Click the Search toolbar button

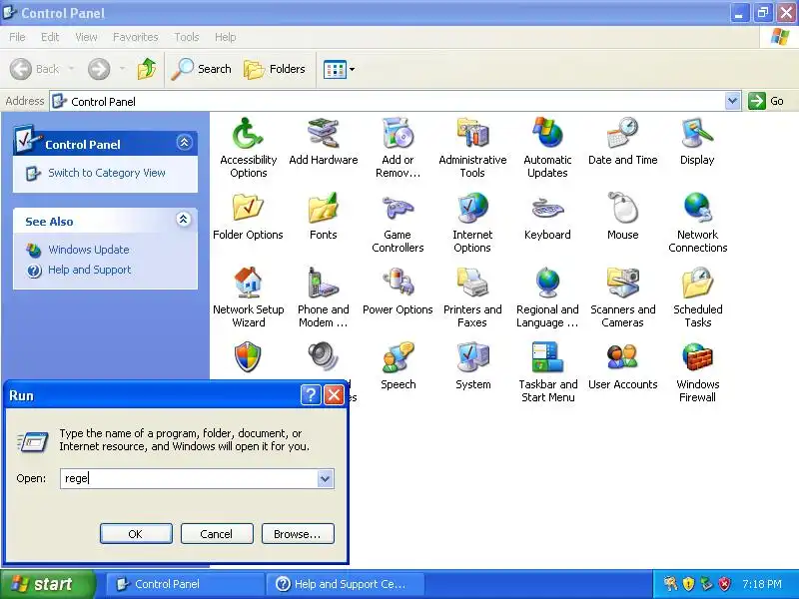pyautogui.click(x=202, y=69)
